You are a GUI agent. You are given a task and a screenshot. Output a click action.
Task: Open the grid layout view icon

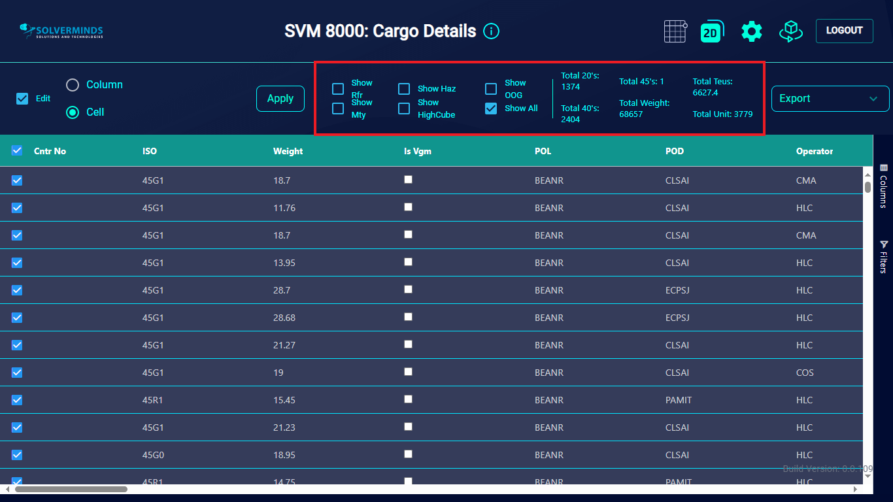pyautogui.click(x=676, y=31)
